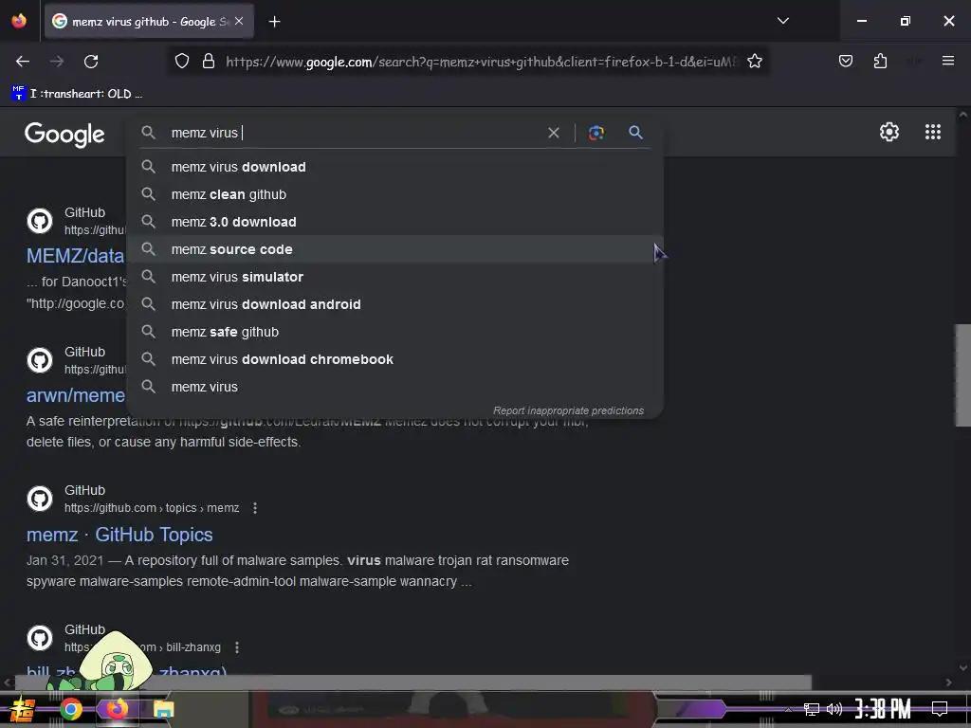971x728 pixels.
Task: Choose suggestion memz virus download chromebook
Action: tap(394, 359)
